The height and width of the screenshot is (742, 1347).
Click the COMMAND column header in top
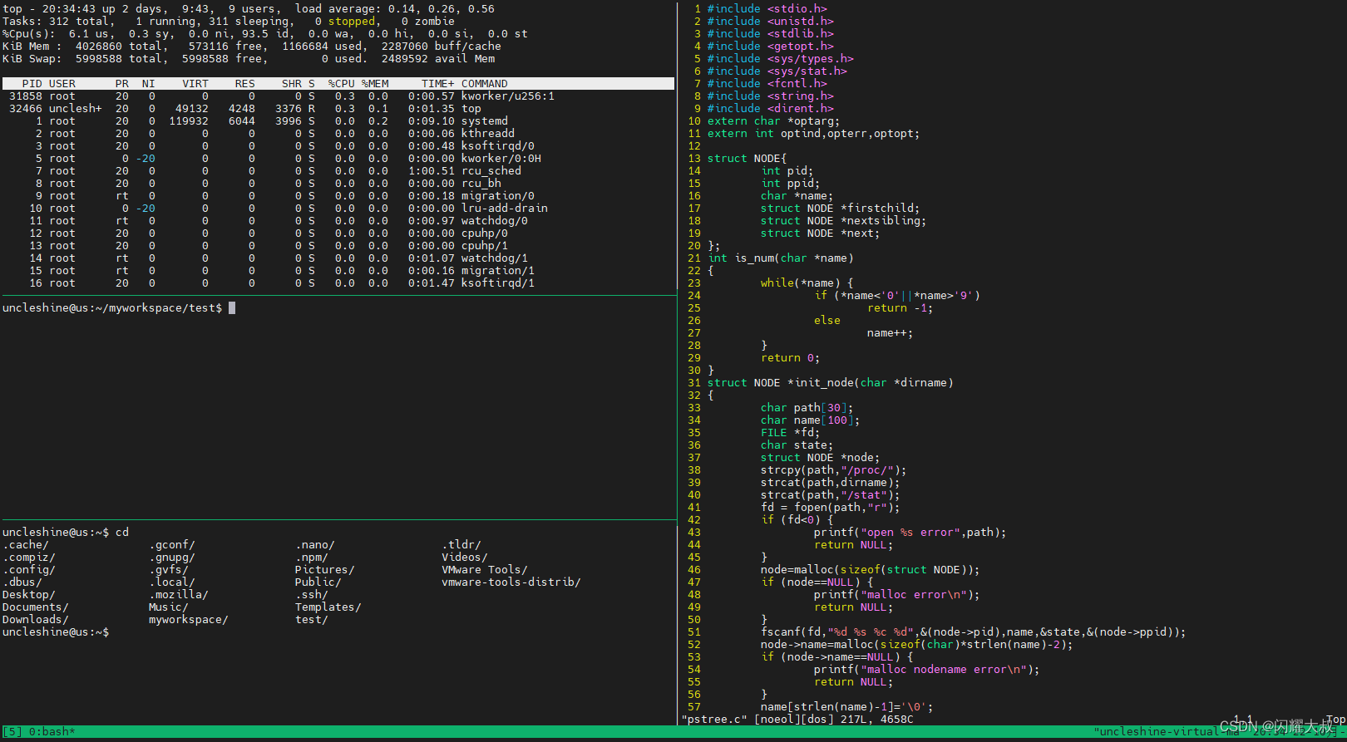pyautogui.click(x=484, y=84)
